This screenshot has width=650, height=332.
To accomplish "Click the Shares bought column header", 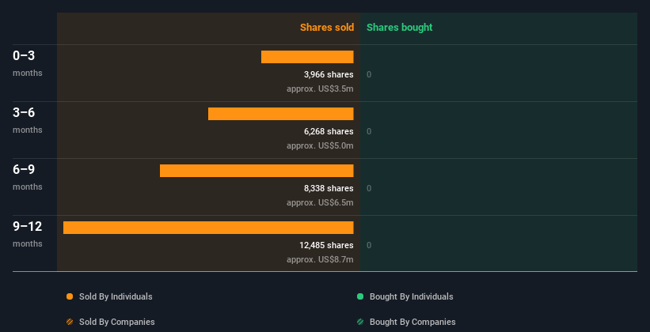I will [x=400, y=28].
